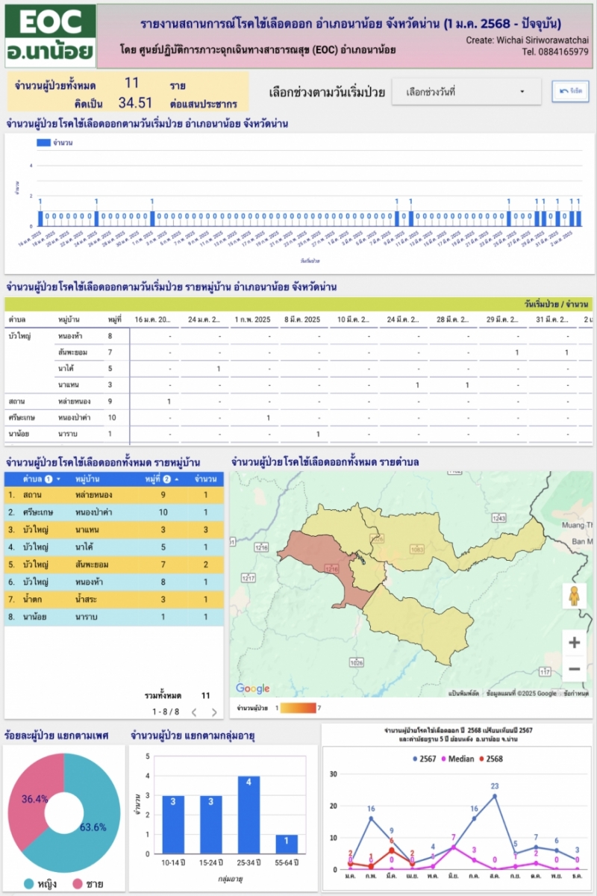This screenshot has height=896, width=597.
Task: Select the 23 peak point on 2567 line
Action: click(495, 795)
